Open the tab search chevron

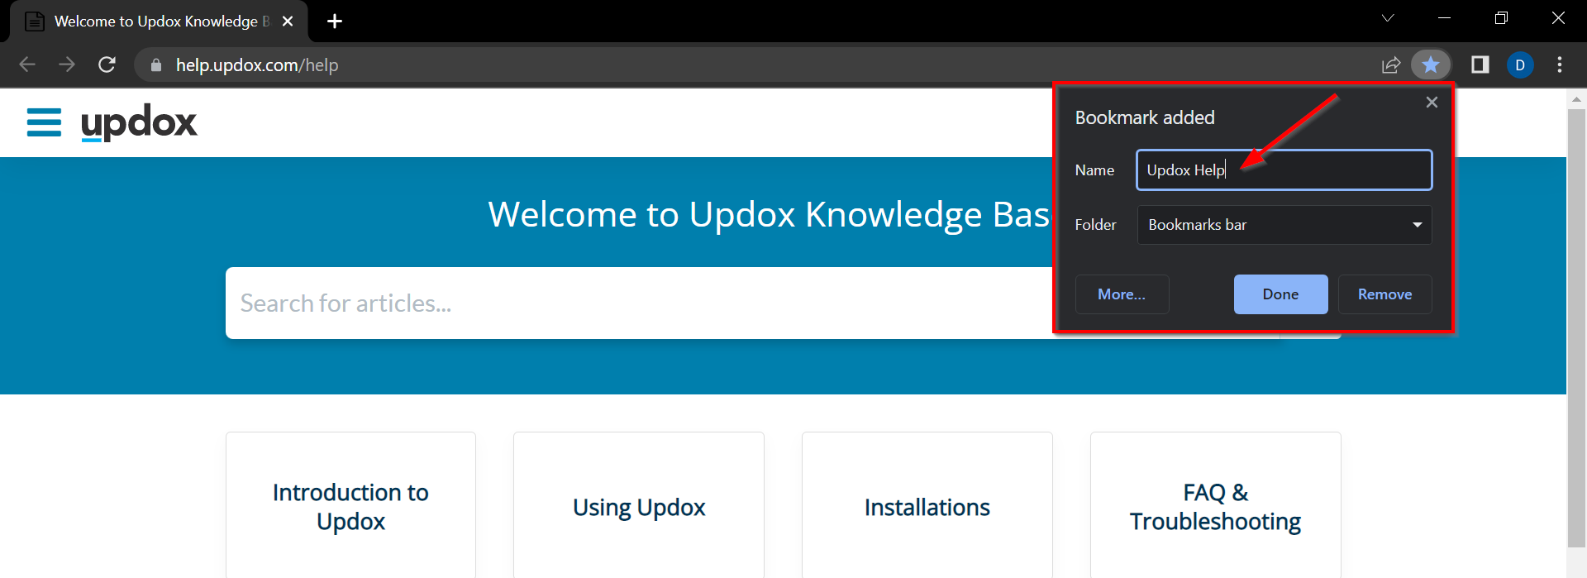click(x=1388, y=18)
